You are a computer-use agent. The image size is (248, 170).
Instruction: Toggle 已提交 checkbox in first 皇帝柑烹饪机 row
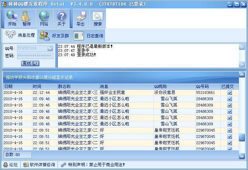coord(230,130)
